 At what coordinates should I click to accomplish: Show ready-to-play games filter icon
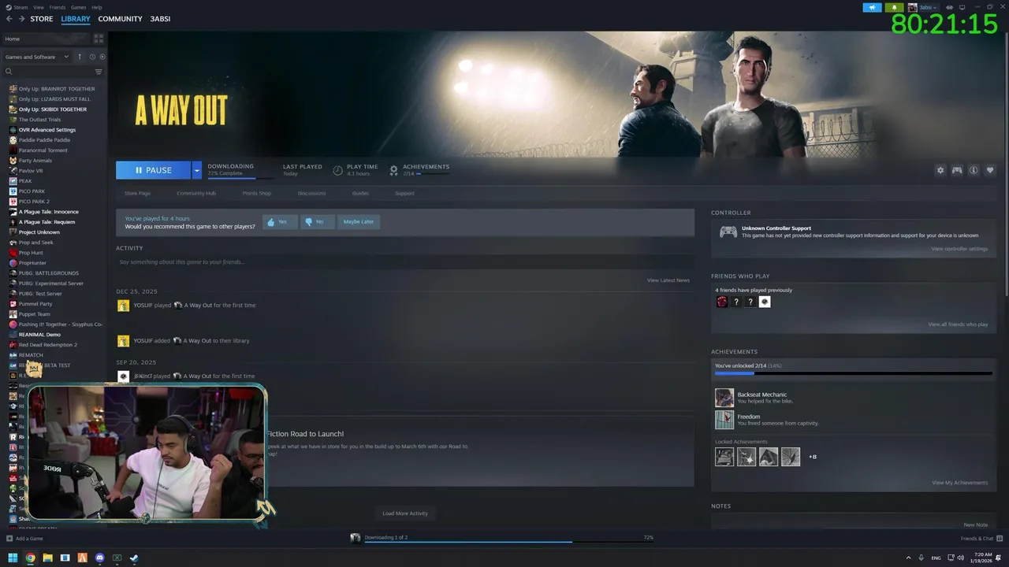(x=102, y=57)
